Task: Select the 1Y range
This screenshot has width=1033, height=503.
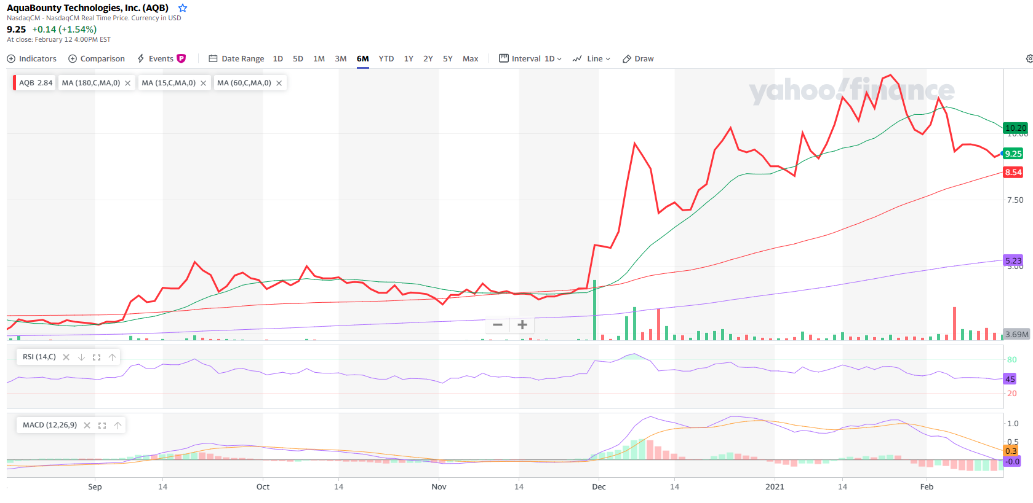Action: [409, 58]
